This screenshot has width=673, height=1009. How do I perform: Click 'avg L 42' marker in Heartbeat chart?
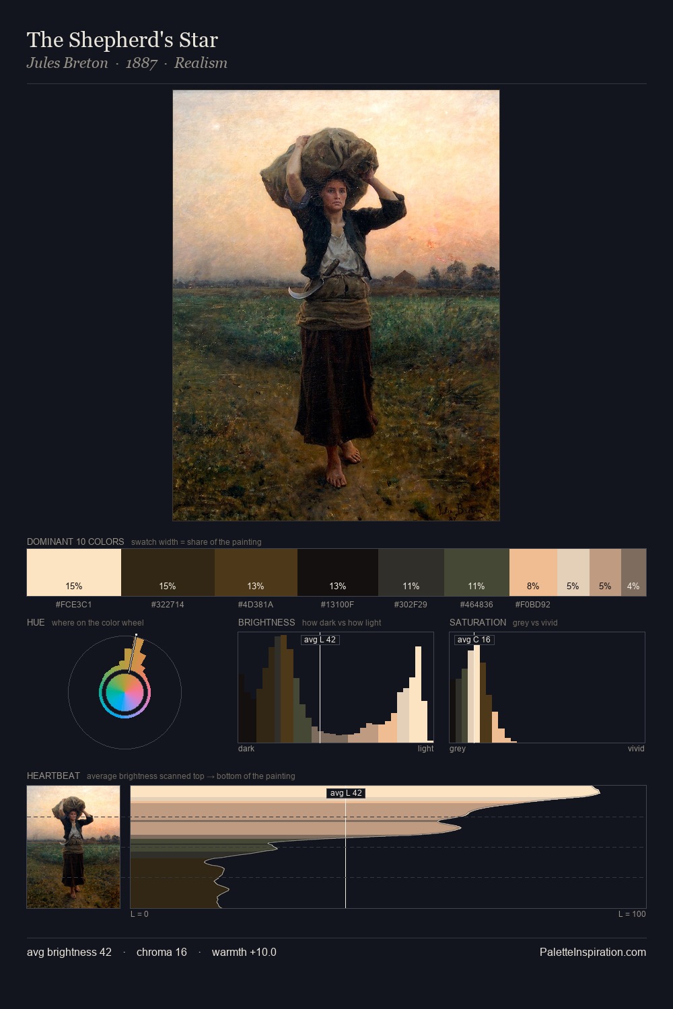(x=346, y=793)
